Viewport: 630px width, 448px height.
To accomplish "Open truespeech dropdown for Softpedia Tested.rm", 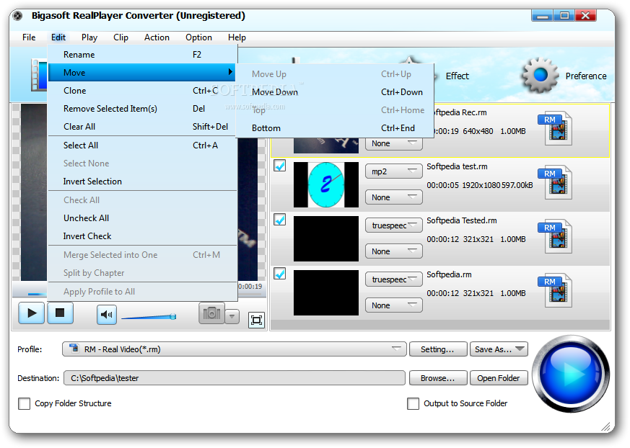I will click(x=394, y=225).
